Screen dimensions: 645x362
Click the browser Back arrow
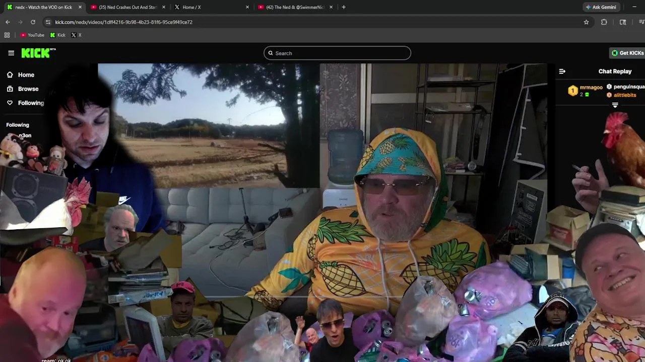point(8,22)
